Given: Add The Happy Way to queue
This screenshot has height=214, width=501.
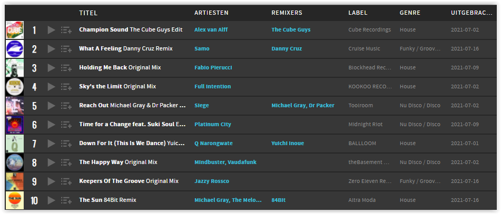Looking at the screenshot, I should tap(66, 162).
